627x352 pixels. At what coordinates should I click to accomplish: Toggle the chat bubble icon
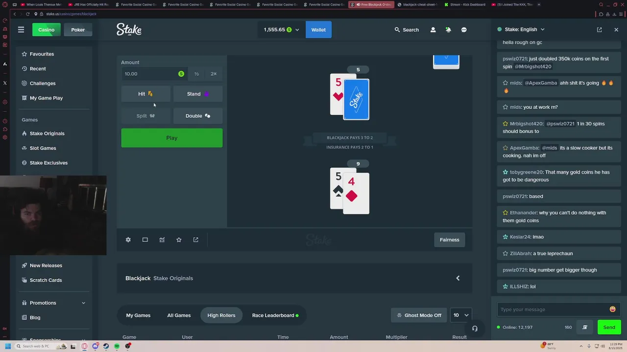[464, 30]
